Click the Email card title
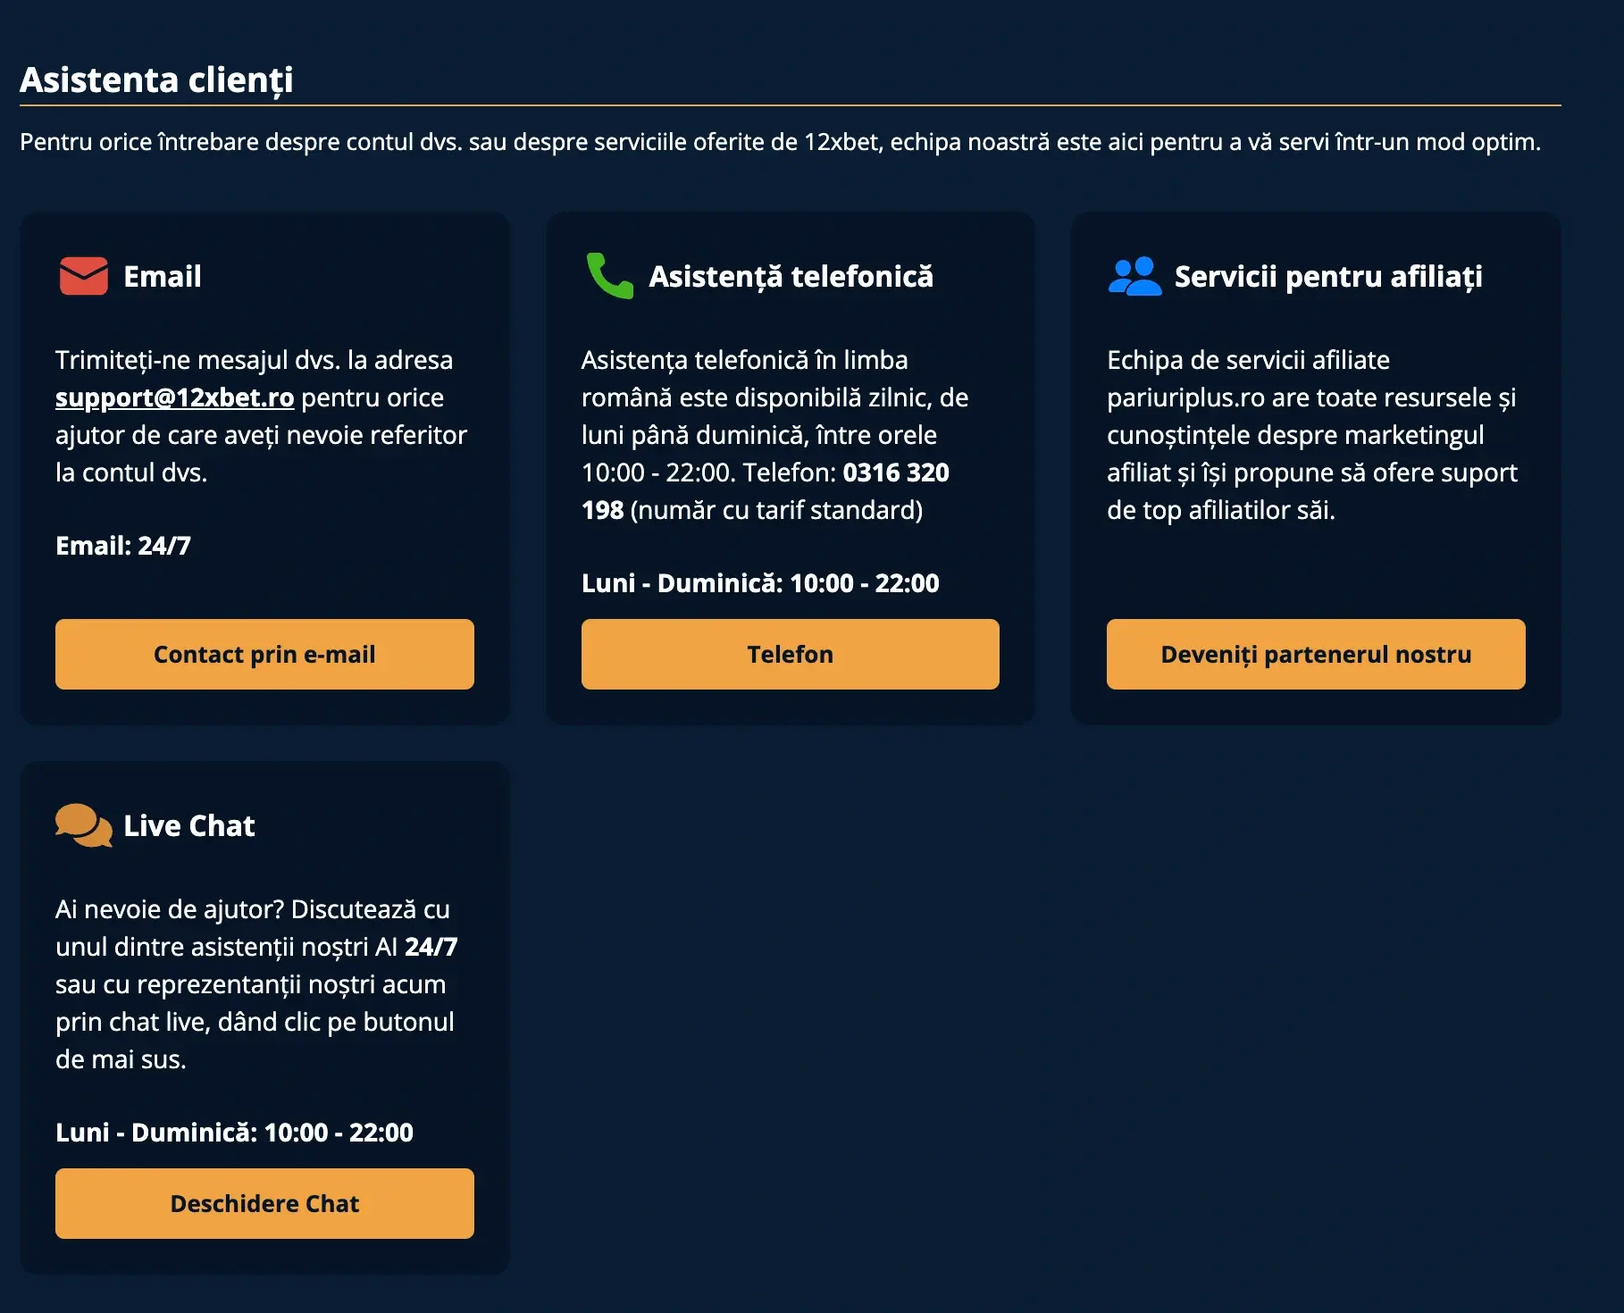The image size is (1624, 1313). [x=163, y=277]
